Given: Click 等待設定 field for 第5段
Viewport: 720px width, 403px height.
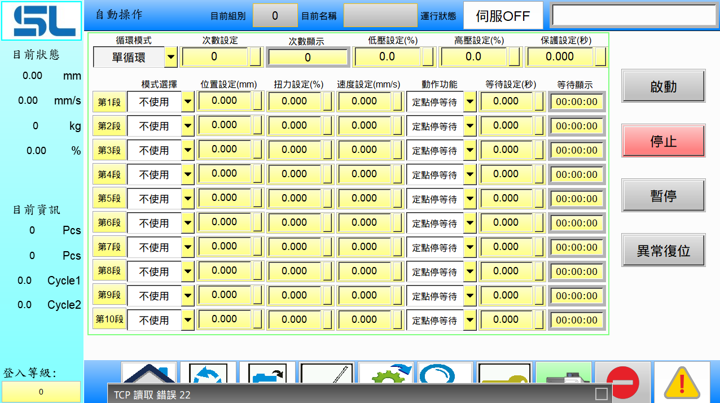Looking at the screenshot, I should coord(506,198).
